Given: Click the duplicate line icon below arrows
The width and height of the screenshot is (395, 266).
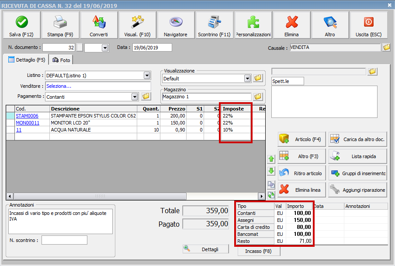Looking at the screenshot, I should tap(271, 185).
